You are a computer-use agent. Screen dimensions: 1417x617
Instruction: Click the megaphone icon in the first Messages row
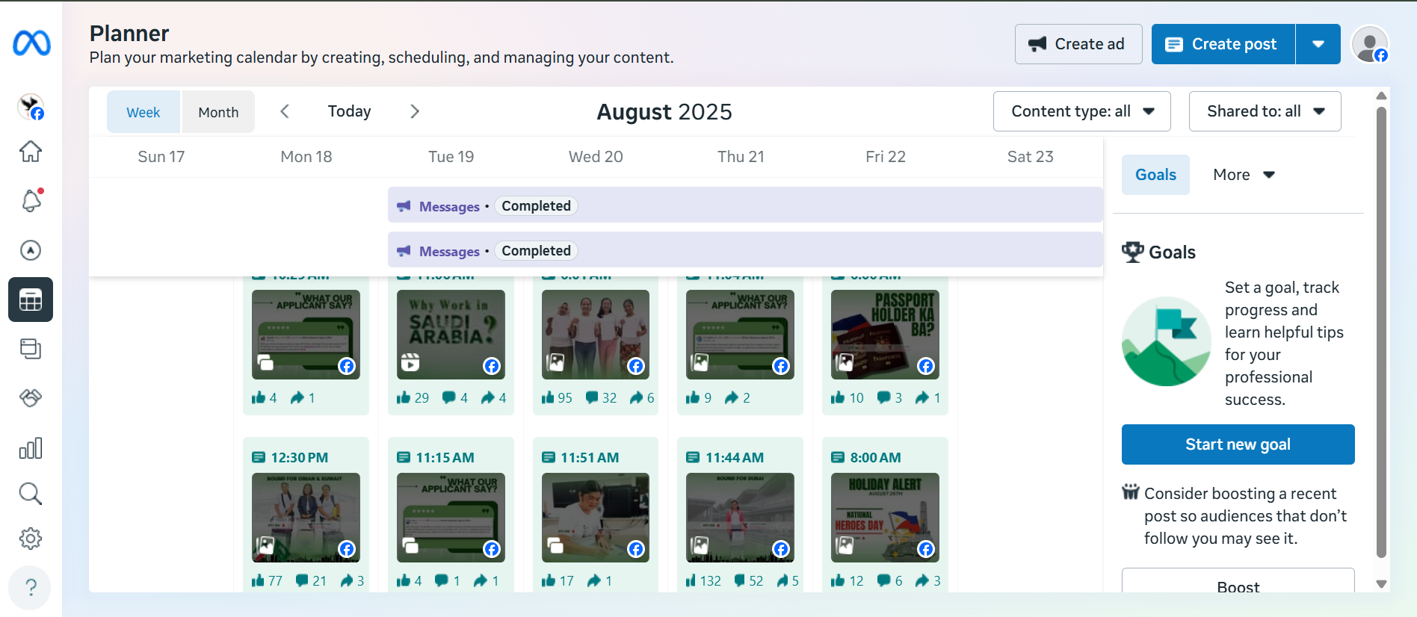(x=404, y=206)
